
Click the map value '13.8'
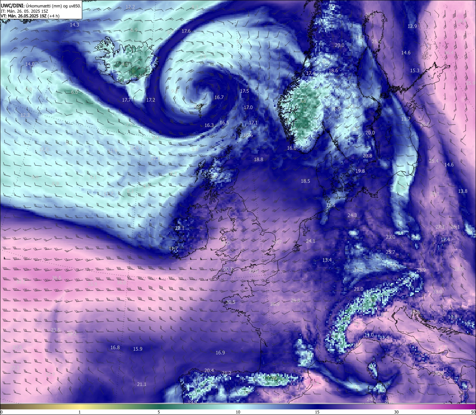point(463,191)
